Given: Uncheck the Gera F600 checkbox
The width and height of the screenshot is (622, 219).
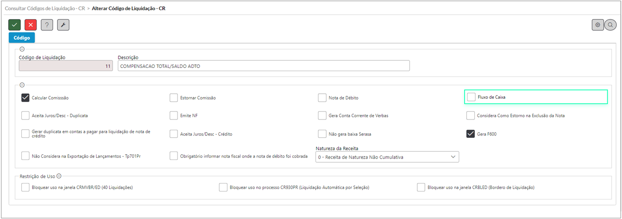Looking at the screenshot, I should (x=471, y=134).
